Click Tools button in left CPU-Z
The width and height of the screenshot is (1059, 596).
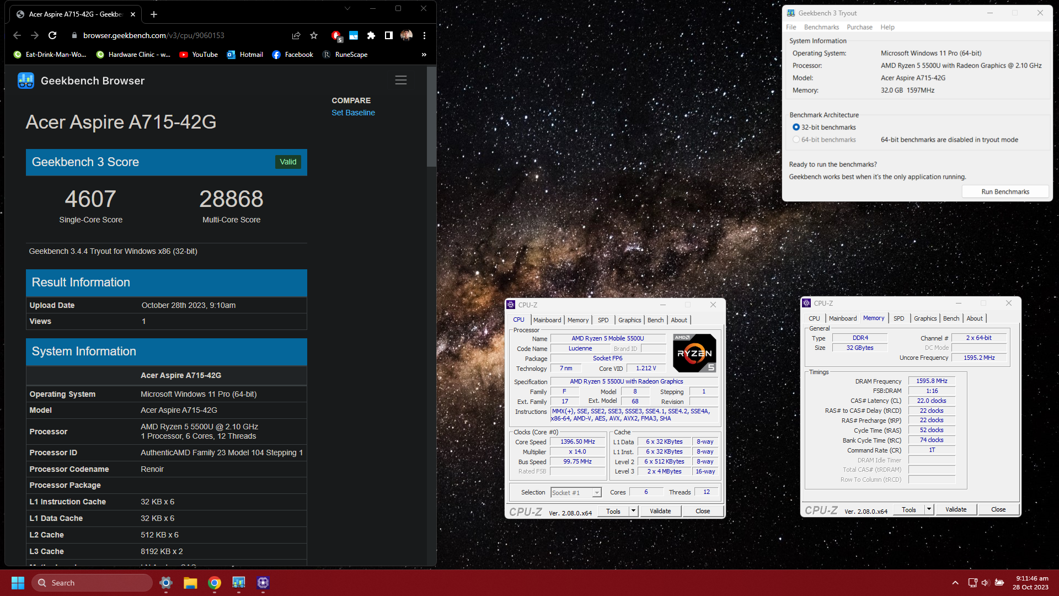pyautogui.click(x=613, y=511)
